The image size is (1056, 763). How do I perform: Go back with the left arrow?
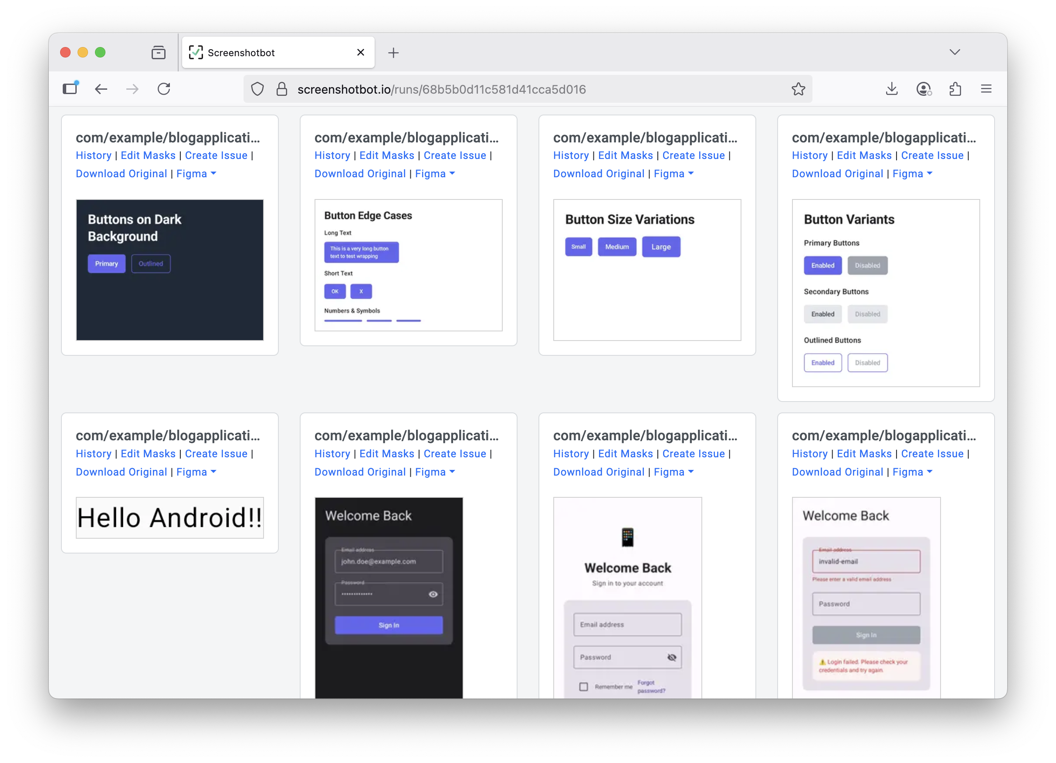(x=101, y=89)
